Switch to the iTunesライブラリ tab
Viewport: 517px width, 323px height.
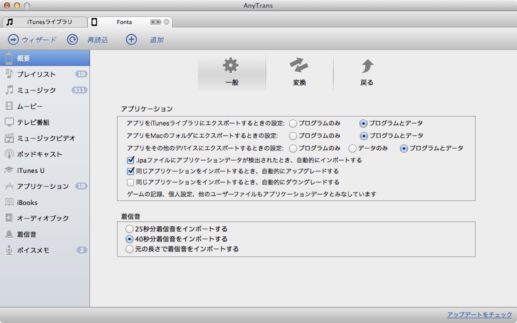click(45, 22)
